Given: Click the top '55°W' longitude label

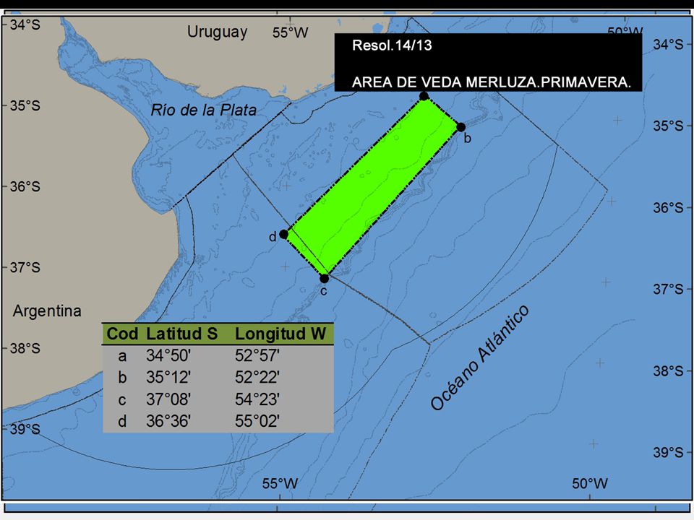Looking at the screenshot, I should click(291, 32).
